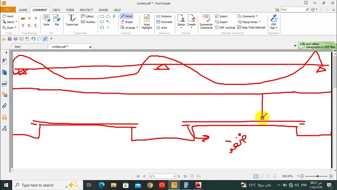
Task: Open the Select tool dropdown
Action: (16, 22)
